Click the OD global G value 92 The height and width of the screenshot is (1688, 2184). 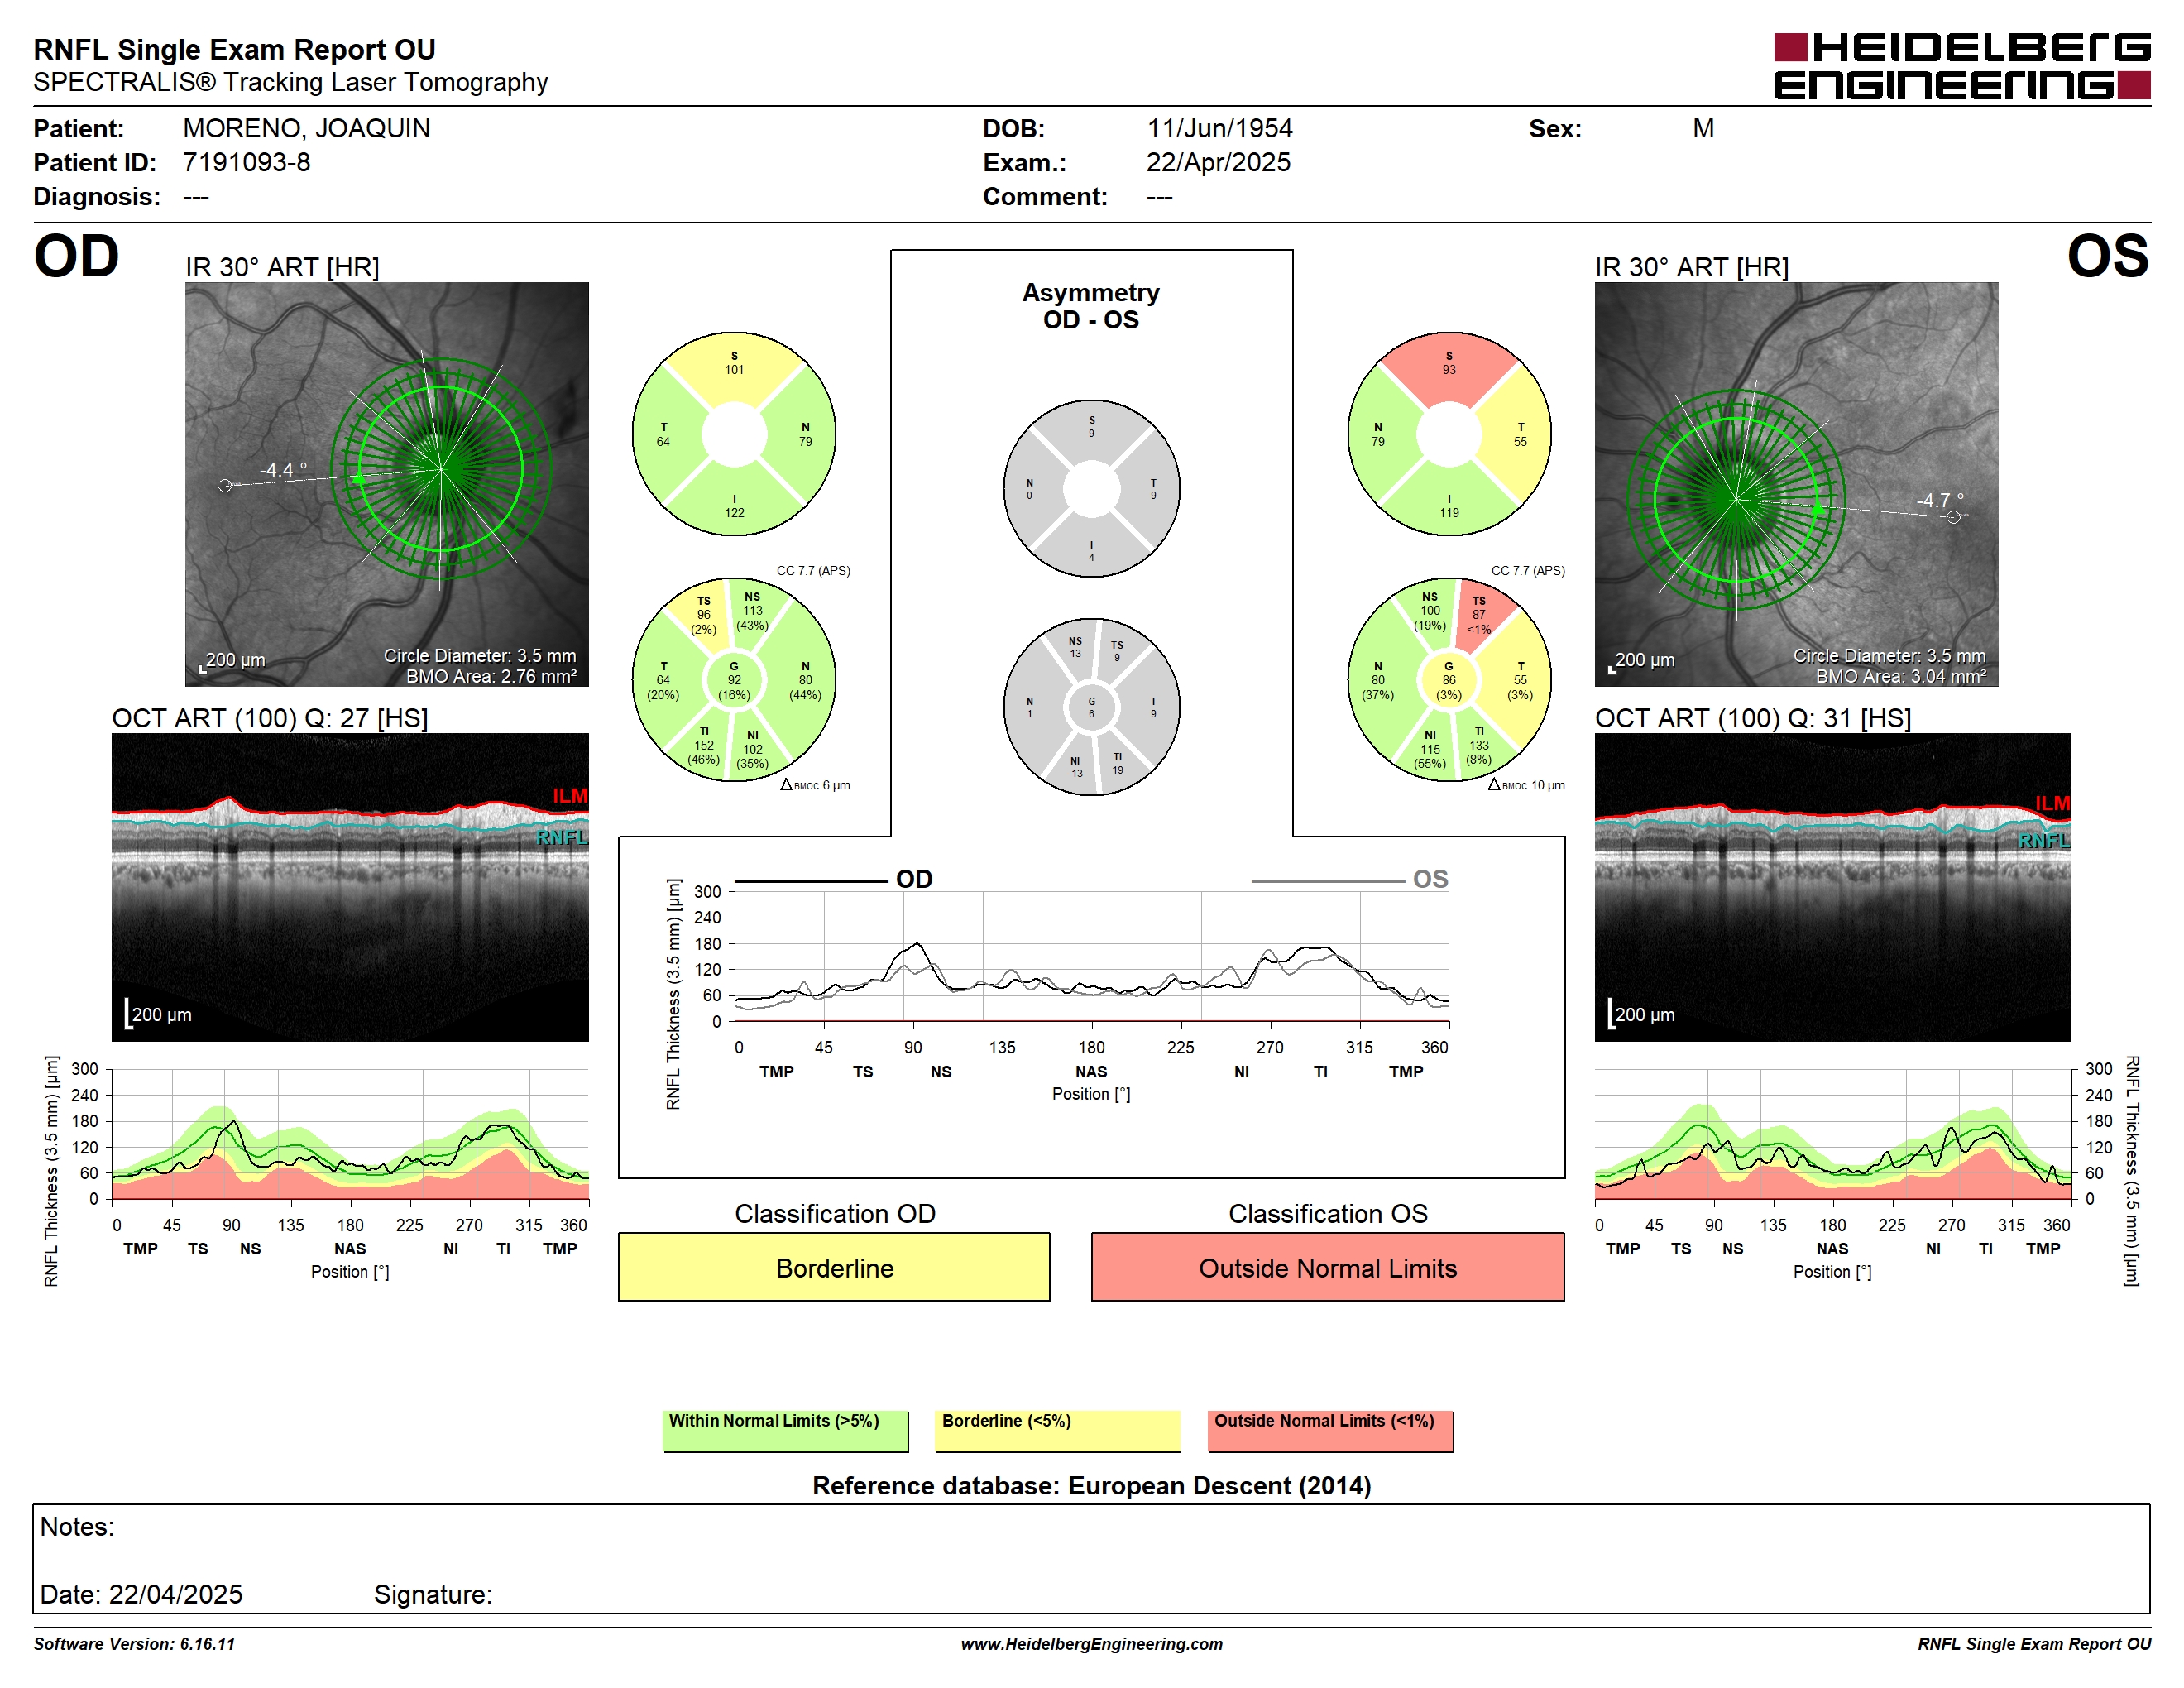734,679
